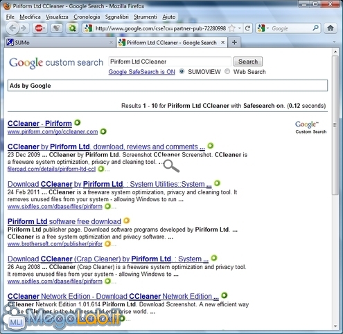Close the SUMo tab
This screenshot has height=334, width=343.
(111, 42)
